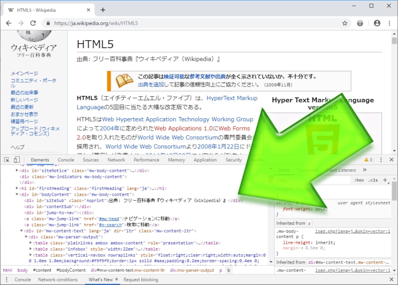Click the padlock site info icon
Viewport: 398px width, 285px height.
tap(48, 23)
